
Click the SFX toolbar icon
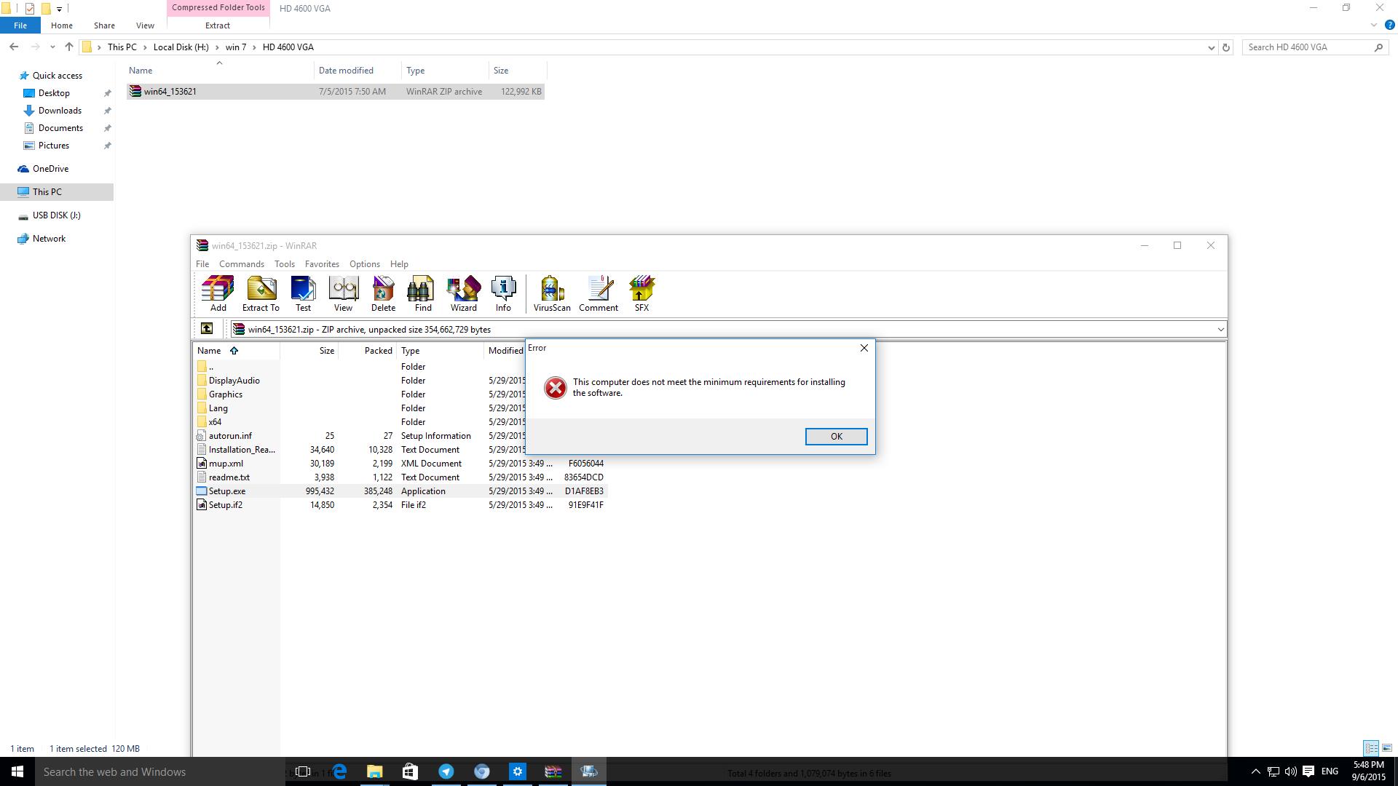click(x=641, y=294)
